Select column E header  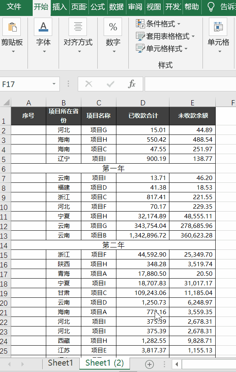click(x=192, y=103)
